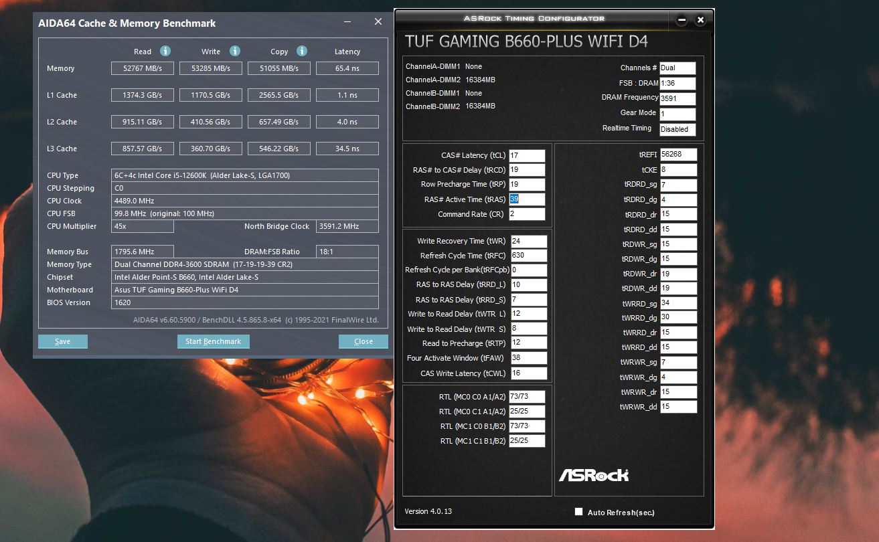Screen dimensions: 879x542
Task: Click the Memory Read value 52767 MB/s
Action: [143, 68]
